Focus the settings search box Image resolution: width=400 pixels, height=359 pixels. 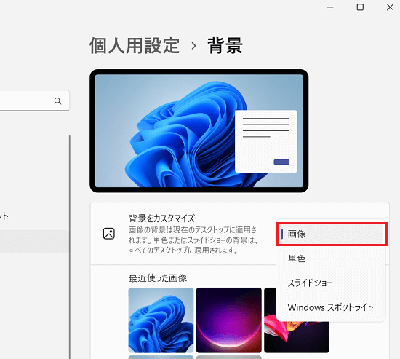(33, 100)
